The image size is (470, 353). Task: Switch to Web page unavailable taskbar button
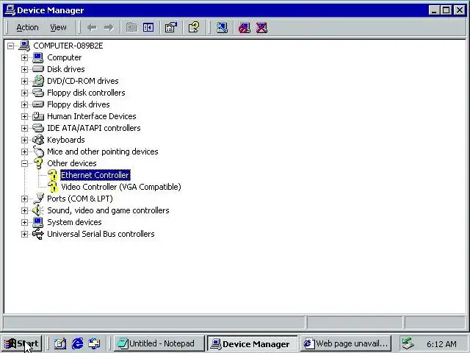346,343
